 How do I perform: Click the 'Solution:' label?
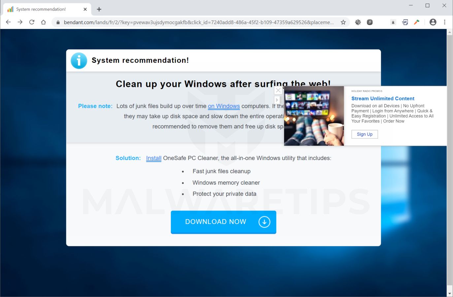click(x=128, y=158)
